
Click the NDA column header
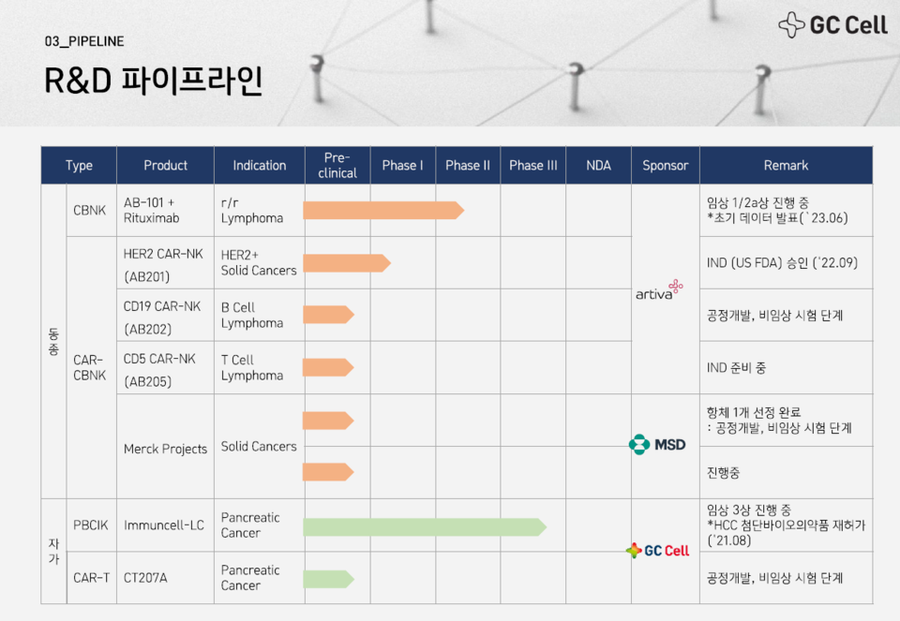598,165
